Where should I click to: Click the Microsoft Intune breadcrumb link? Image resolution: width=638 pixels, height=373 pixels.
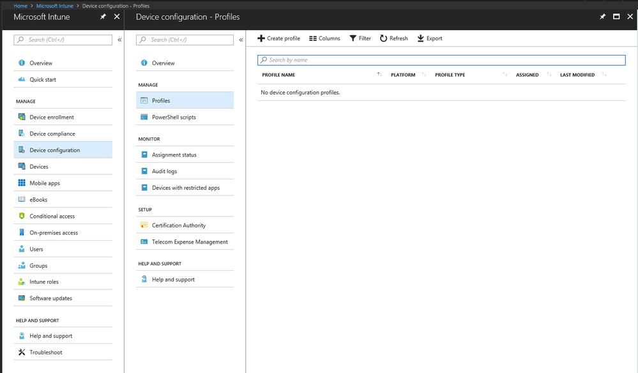click(55, 6)
